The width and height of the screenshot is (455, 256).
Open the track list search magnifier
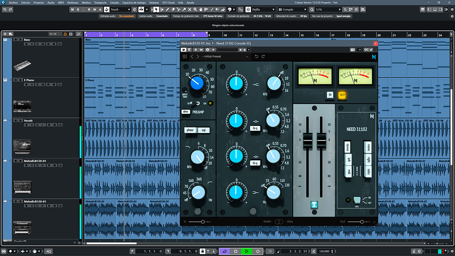[x=78, y=34]
